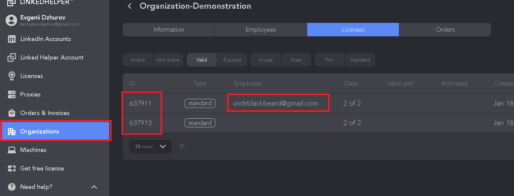The image size is (514, 196).
Task: Click "2 of 2" days in the 637913 row
Action: tap(352, 123)
